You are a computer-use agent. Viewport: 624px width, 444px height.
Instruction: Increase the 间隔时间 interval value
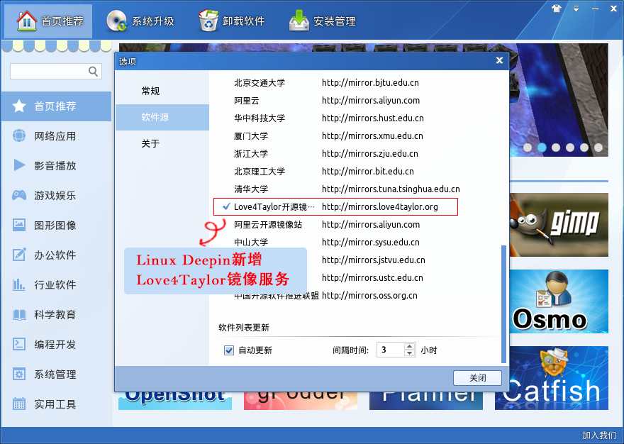(x=410, y=346)
